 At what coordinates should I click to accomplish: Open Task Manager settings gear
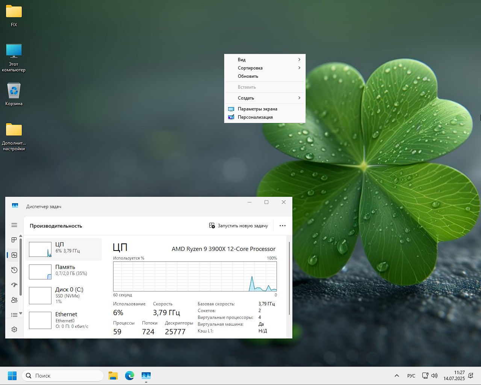14,329
